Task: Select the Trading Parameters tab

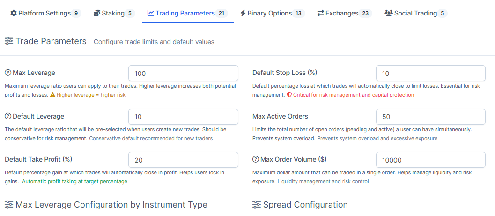Action: pos(187,13)
